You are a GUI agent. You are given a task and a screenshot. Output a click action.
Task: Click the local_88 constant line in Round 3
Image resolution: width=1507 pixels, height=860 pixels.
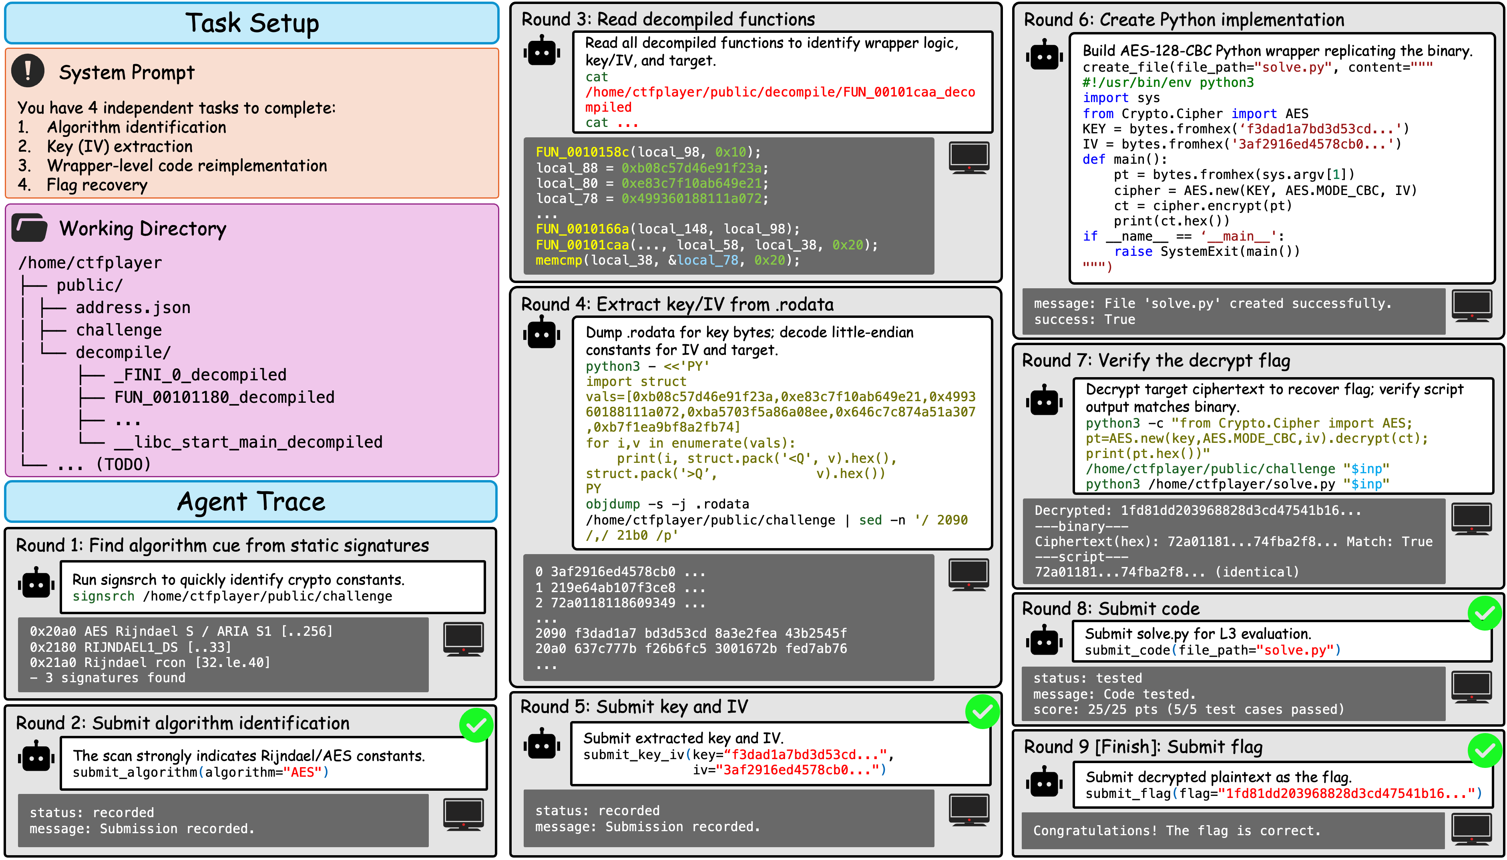click(x=652, y=168)
